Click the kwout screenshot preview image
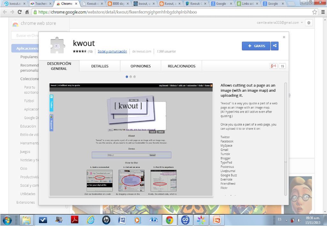327x245 pixels. (x=131, y=140)
